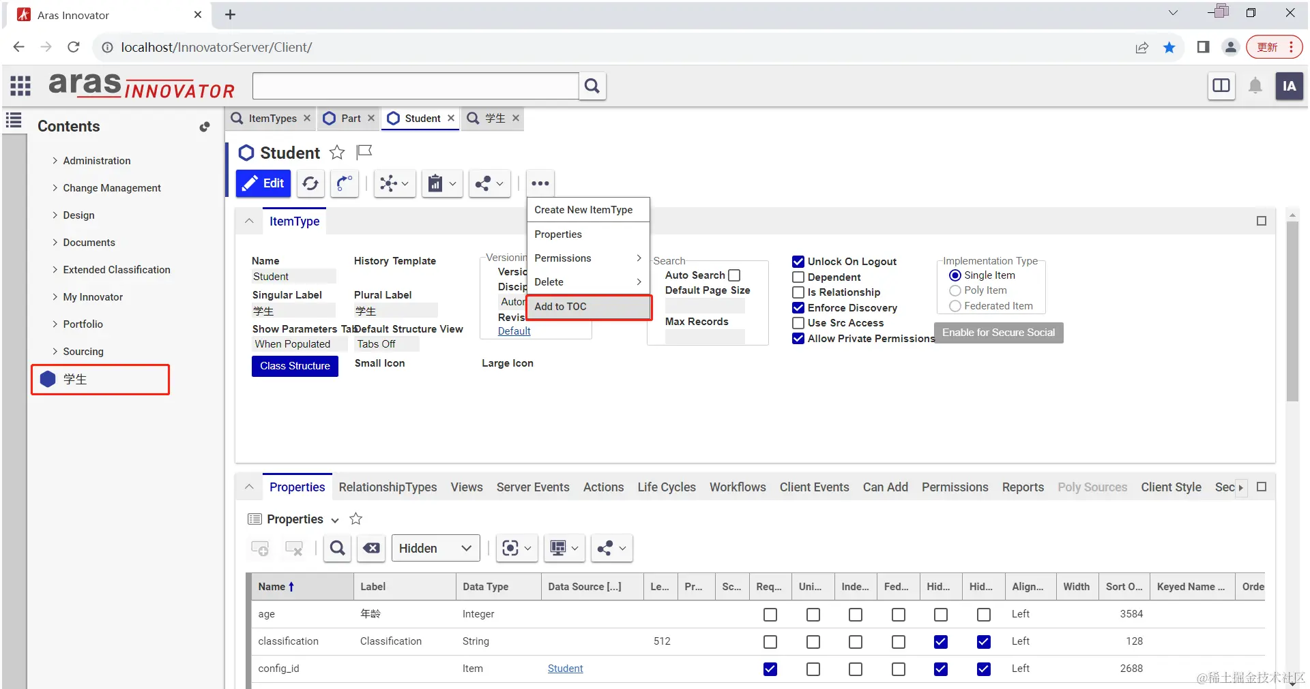
Task: Click the Default Page Size field
Action: pos(705,306)
